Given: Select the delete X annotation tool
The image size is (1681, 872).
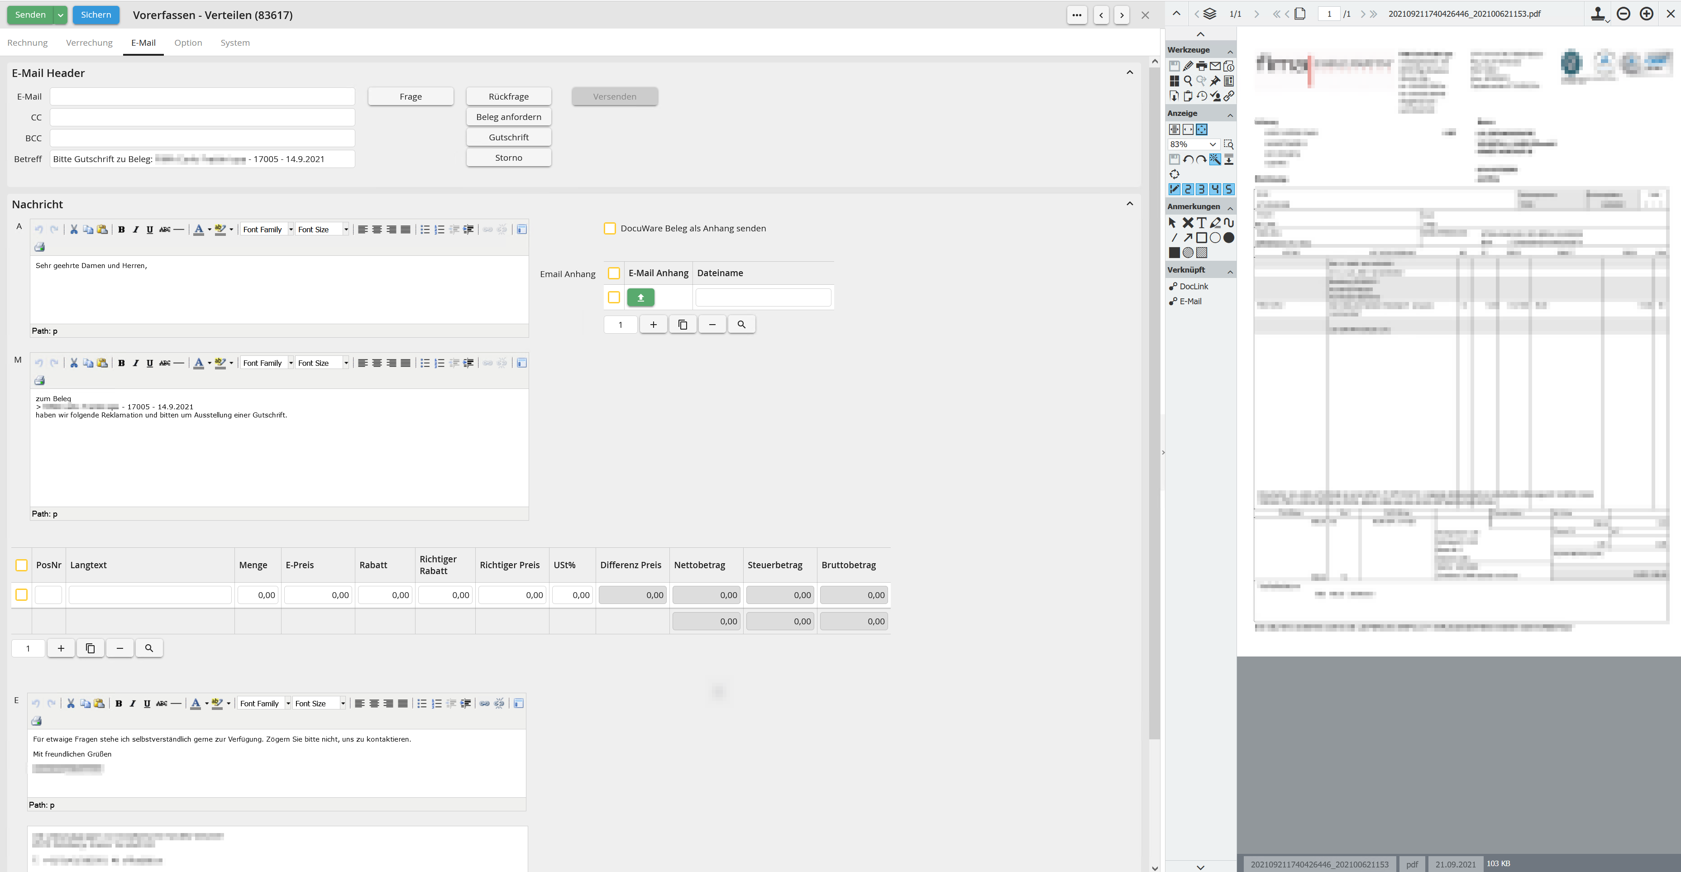Looking at the screenshot, I should [x=1188, y=223].
